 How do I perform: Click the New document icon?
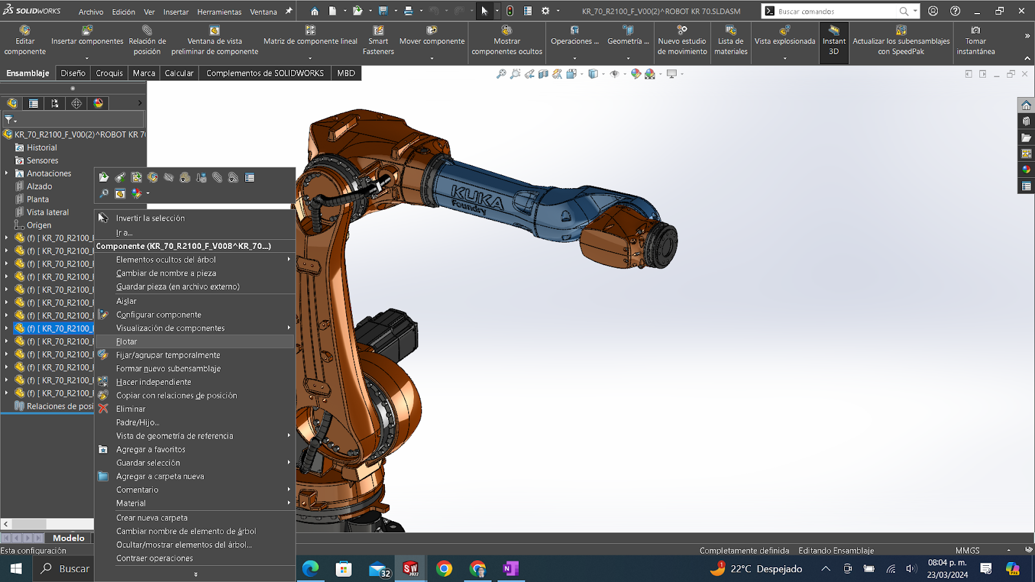(x=332, y=11)
